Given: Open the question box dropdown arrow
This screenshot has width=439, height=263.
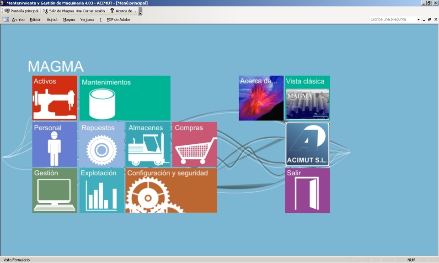Looking at the screenshot, I should point(418,20).
